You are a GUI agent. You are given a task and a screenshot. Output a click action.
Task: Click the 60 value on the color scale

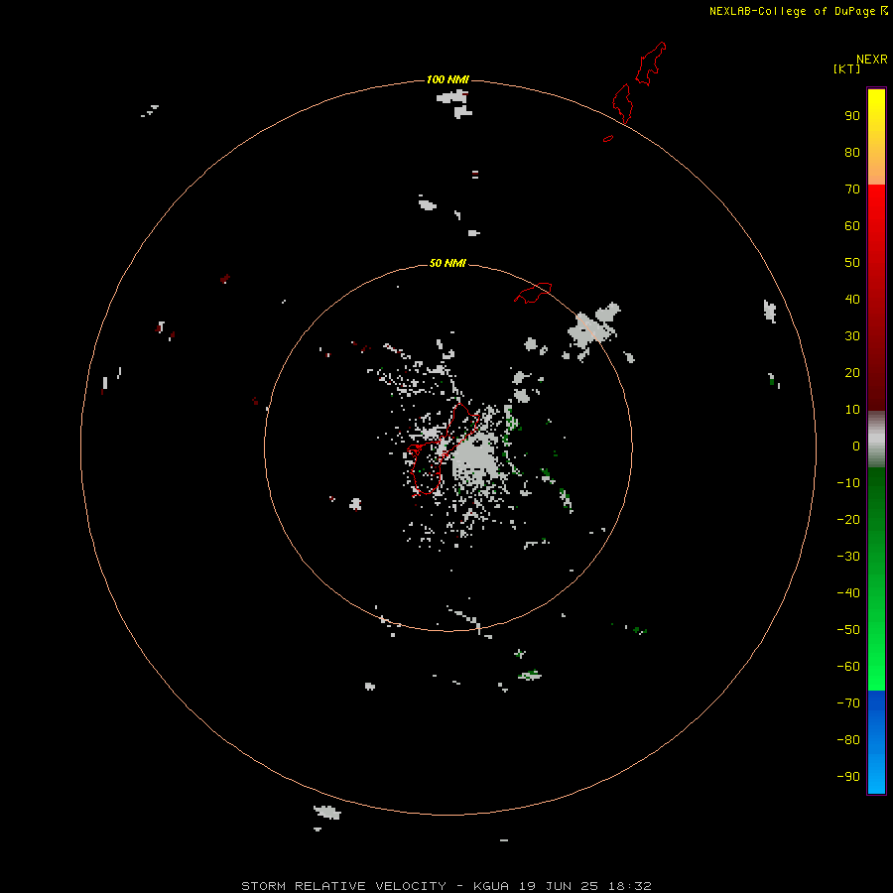852,225
